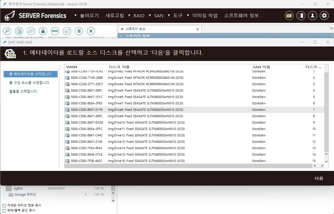Click the 63D9FE6501 ID text

point(57,188)
